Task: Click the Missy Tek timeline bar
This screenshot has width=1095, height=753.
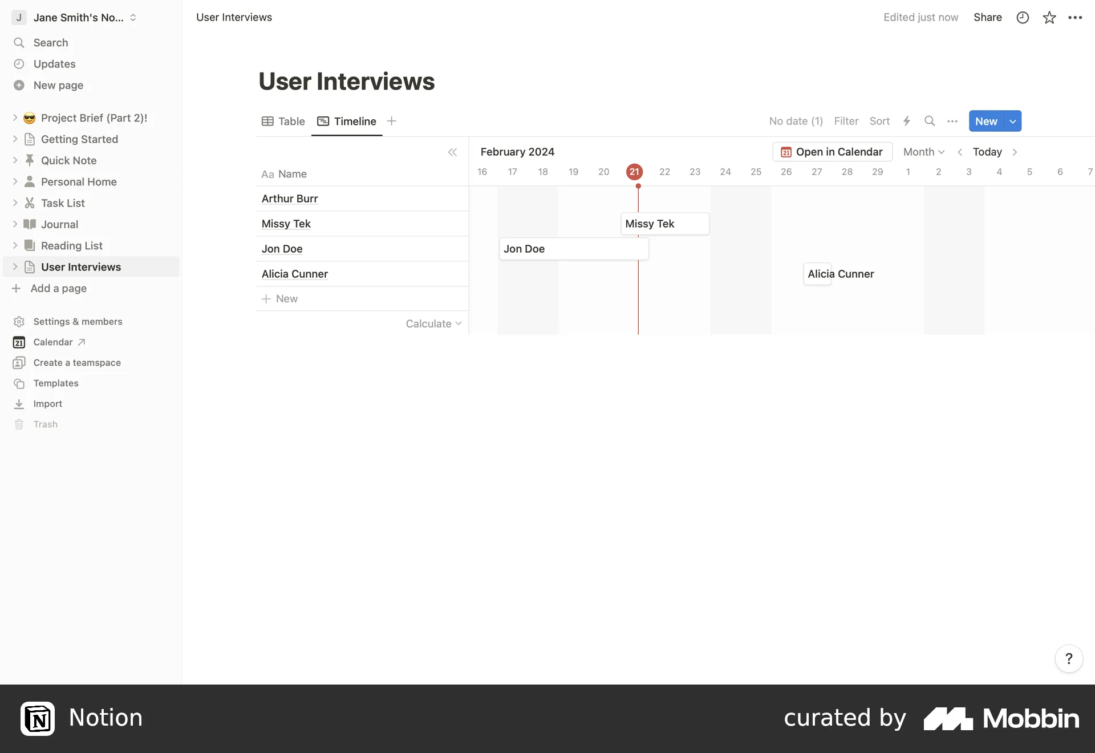Action: (664, 224)
